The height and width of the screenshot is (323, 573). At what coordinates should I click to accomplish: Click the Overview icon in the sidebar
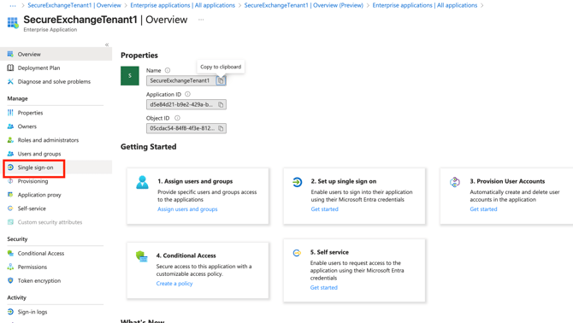(x=10, y=54)
